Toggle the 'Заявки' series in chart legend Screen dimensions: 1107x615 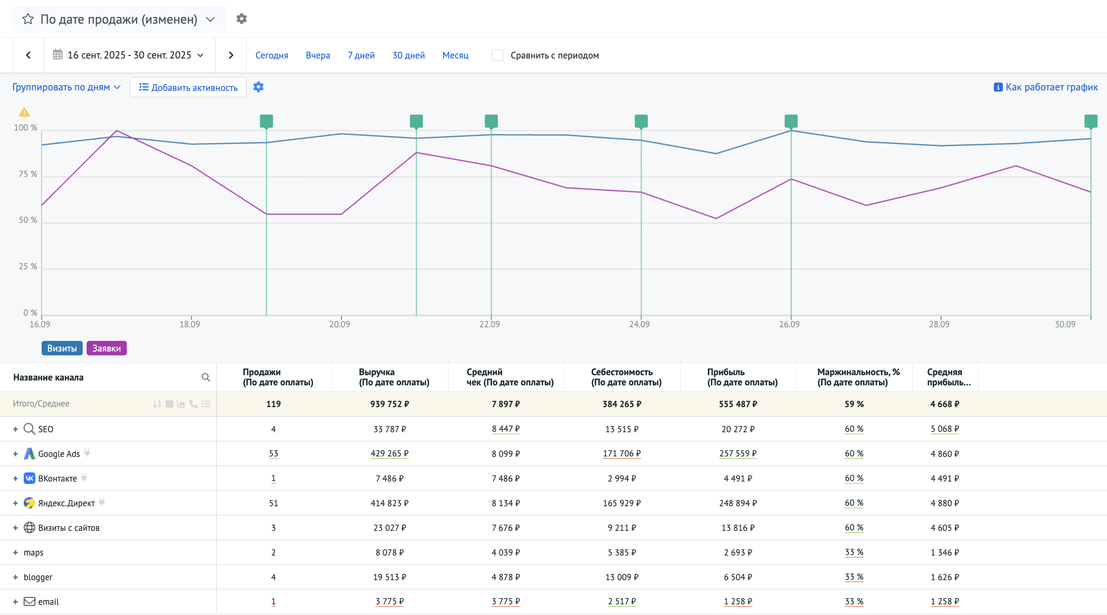(106, 348)
